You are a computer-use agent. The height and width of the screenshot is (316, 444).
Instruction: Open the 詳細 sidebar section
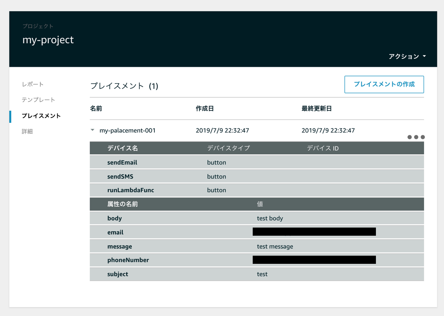point(28,131)
